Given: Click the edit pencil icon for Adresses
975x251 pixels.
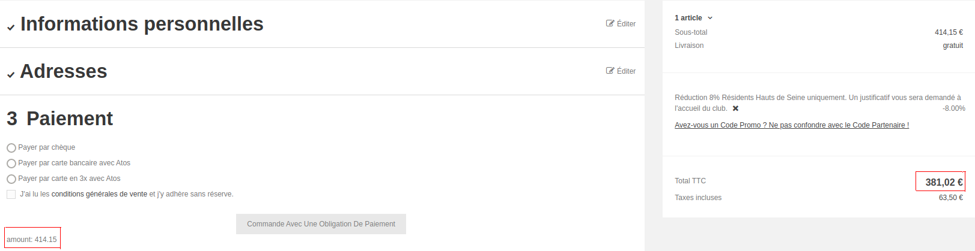Looking at the screenshot, I should pyautogui.click(x=610, y=71).
